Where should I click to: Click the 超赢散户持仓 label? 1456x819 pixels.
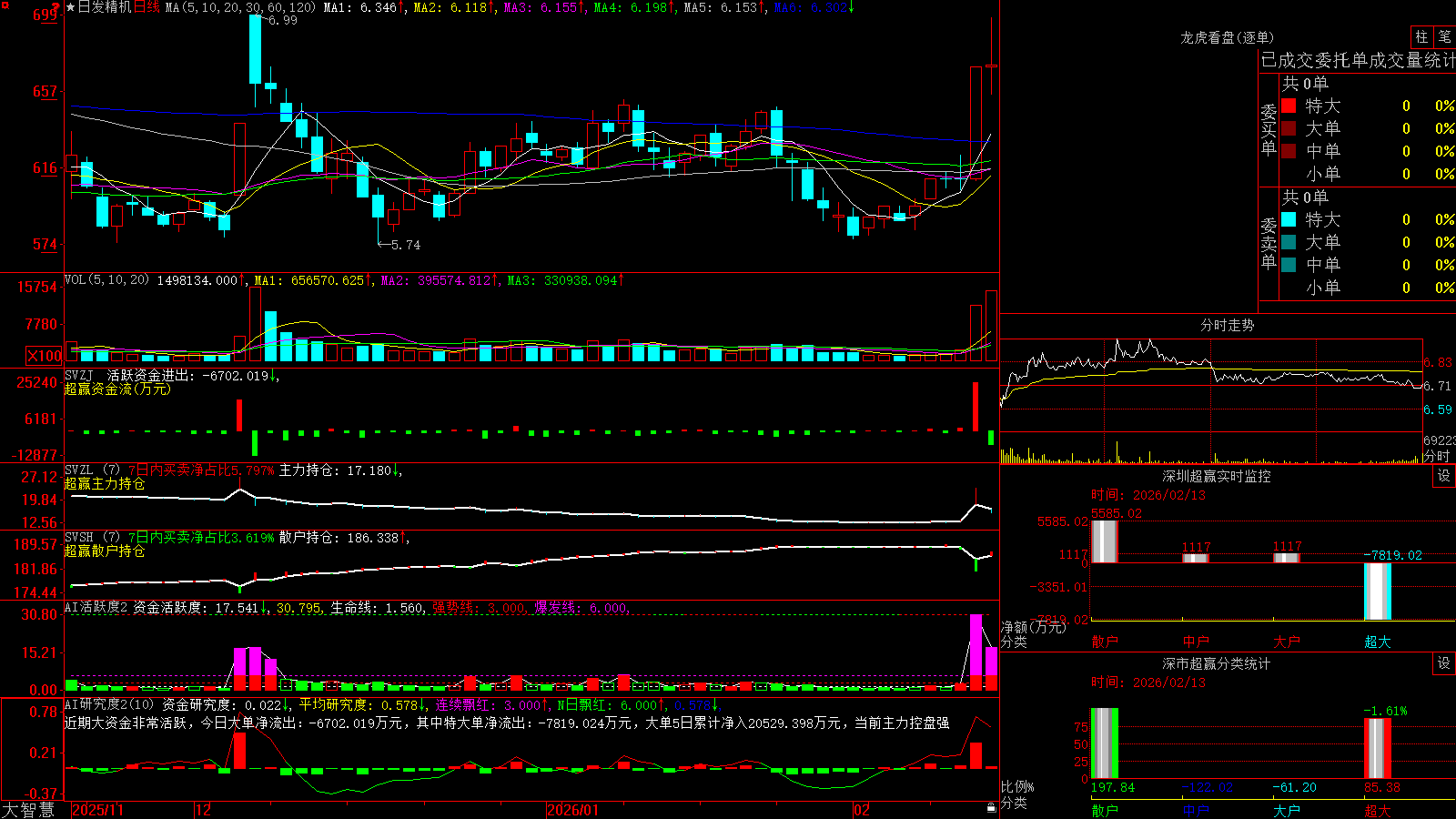coord(105,551)
